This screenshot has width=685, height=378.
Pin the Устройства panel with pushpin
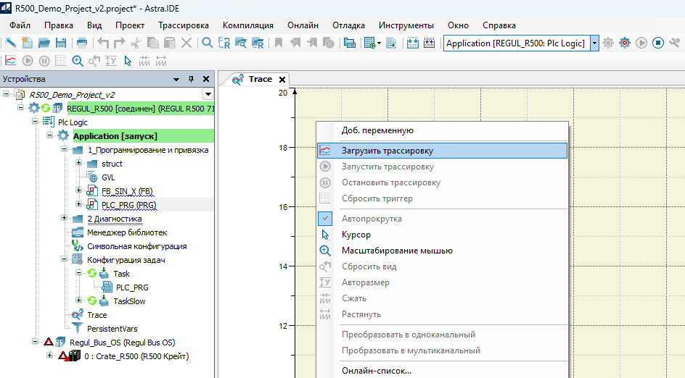[x=192, y=79]
